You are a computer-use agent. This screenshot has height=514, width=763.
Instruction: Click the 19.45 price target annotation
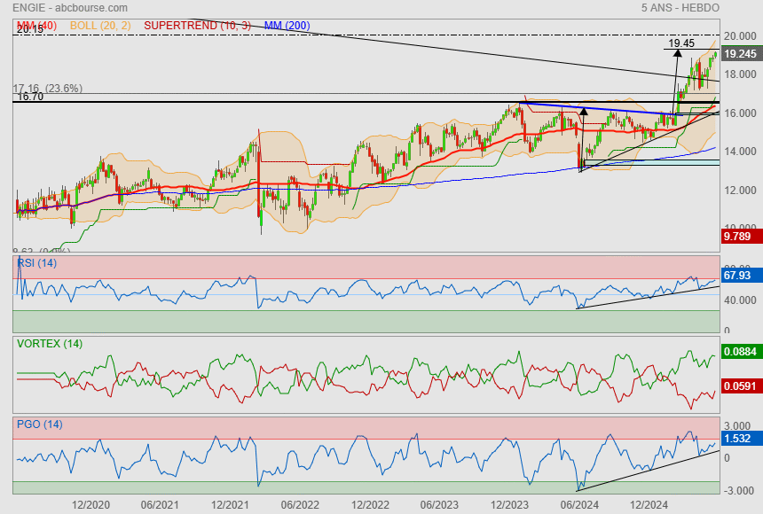[681, 43]
